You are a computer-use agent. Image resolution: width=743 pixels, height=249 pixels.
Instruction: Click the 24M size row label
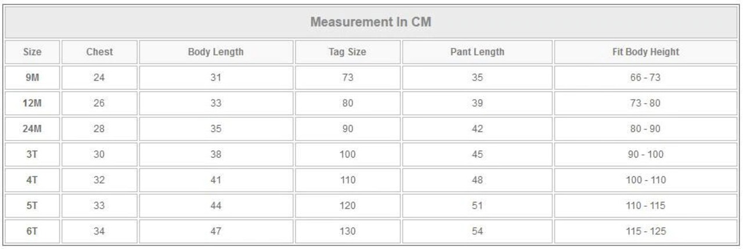pyautogui.click(x=32, y=128)
